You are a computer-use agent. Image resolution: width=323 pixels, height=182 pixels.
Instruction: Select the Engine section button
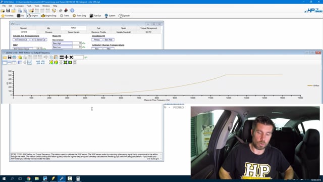(33, 16)
